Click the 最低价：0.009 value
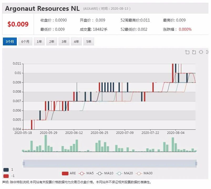The width and height of the screenshot is (211, 189). pos(53,29)
